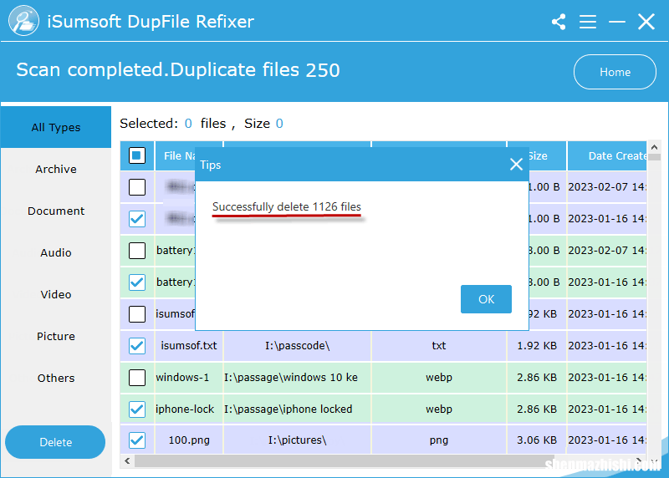Click the isumsof.txt file name cell

click(x=189, y=346)
